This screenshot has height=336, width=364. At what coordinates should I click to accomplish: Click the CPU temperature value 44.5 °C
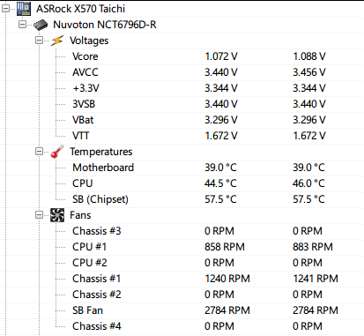(220, 183)
